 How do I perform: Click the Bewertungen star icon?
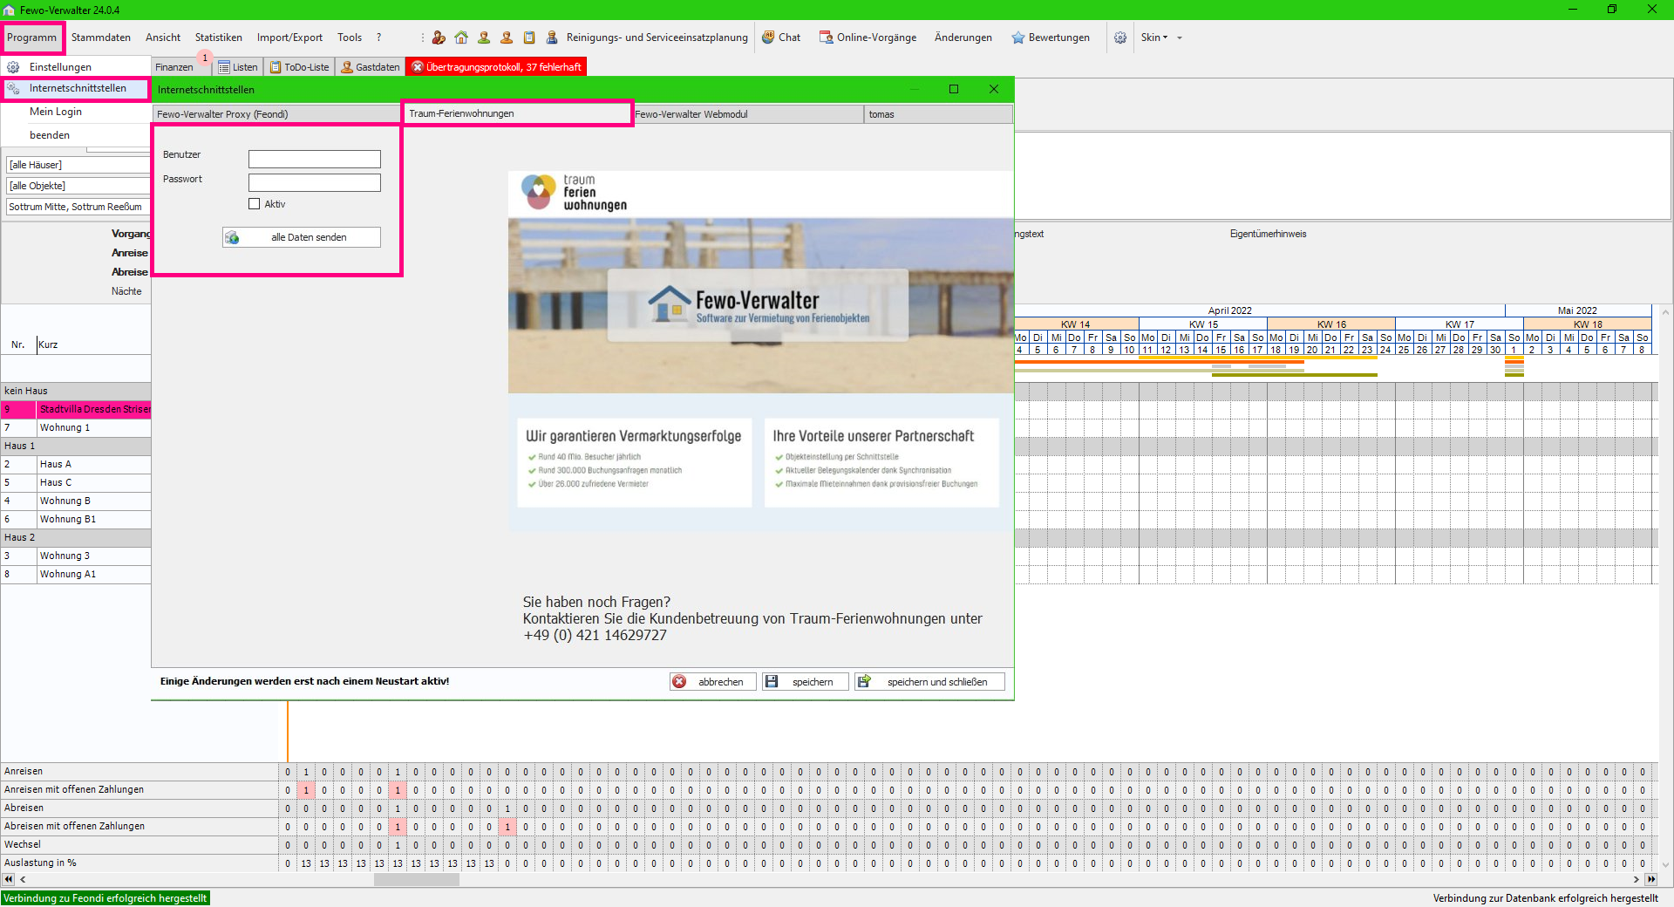1017,38
